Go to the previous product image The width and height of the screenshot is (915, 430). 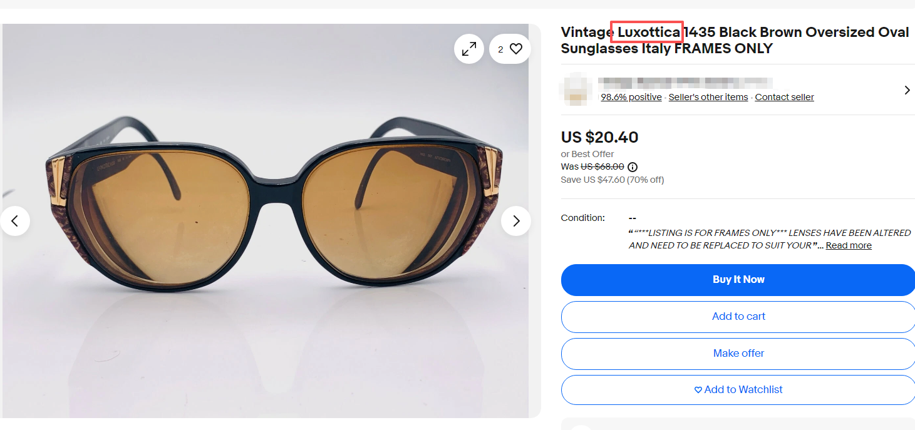click(15, 221)
